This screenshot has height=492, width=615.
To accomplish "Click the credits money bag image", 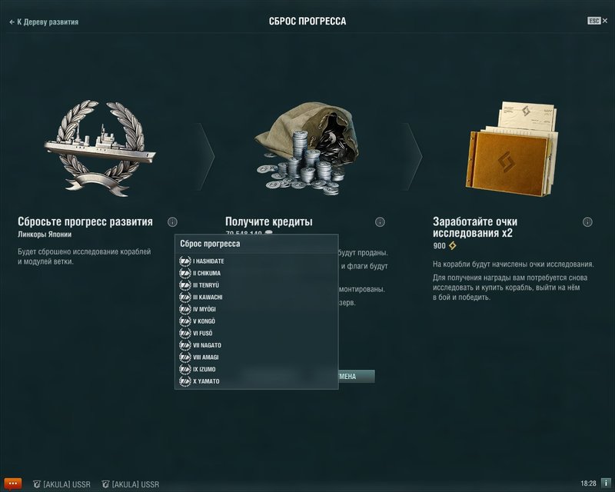I will (x=307, y=148).
